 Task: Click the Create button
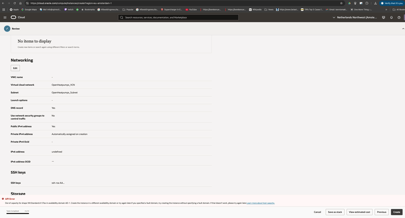click(396, 212)
